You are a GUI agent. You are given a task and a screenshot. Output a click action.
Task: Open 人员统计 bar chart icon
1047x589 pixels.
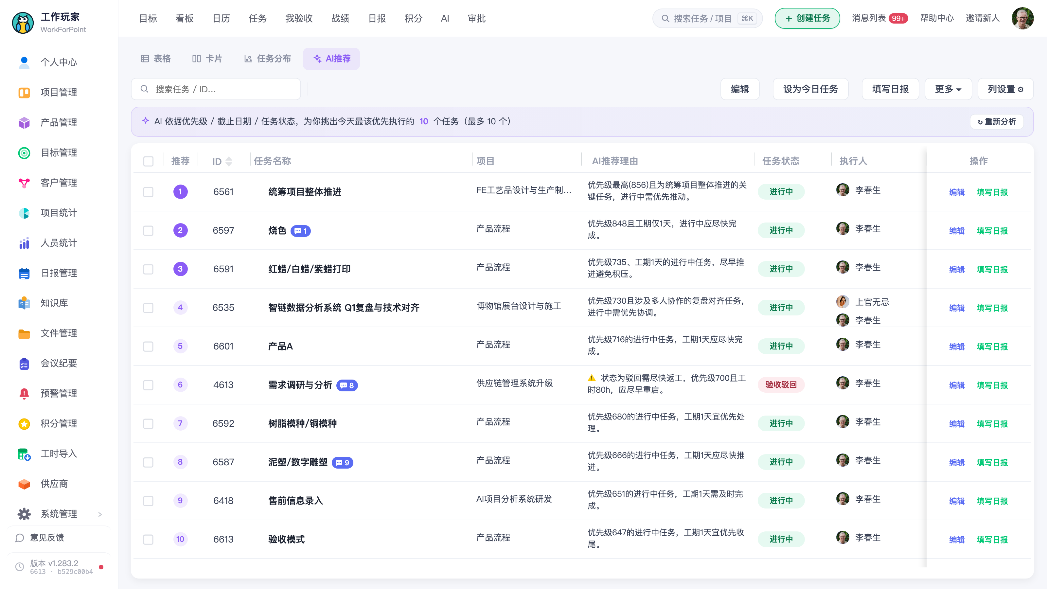tap(25, 243)
